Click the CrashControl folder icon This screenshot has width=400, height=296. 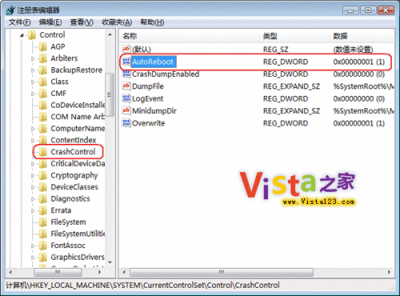coord(43,152)
